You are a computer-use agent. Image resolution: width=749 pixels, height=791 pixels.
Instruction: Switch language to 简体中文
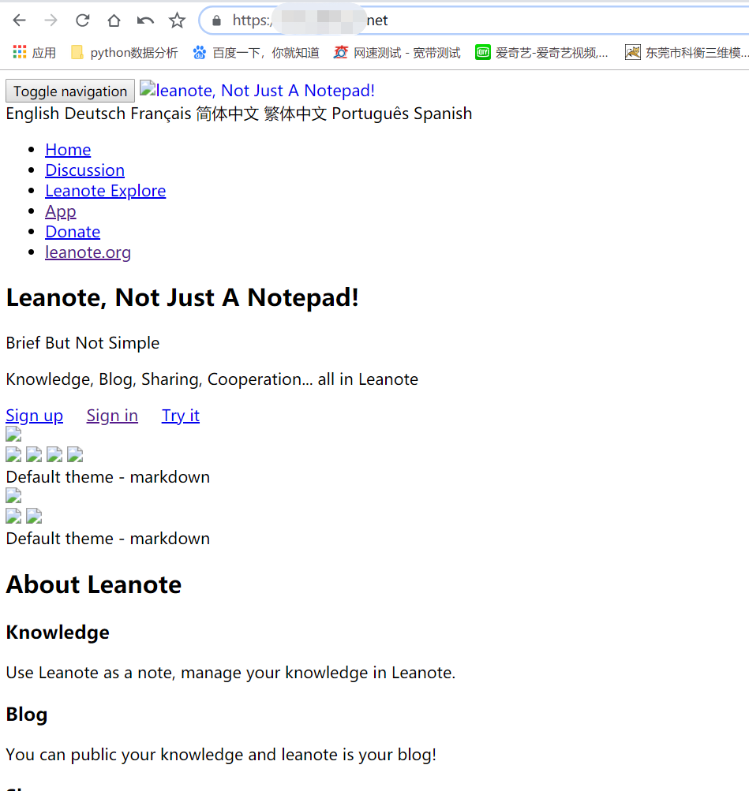tap(227, 114)
